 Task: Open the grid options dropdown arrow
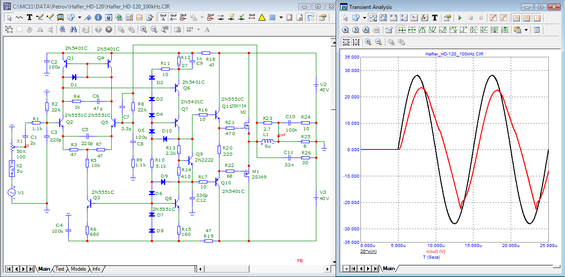coord(280,17)
